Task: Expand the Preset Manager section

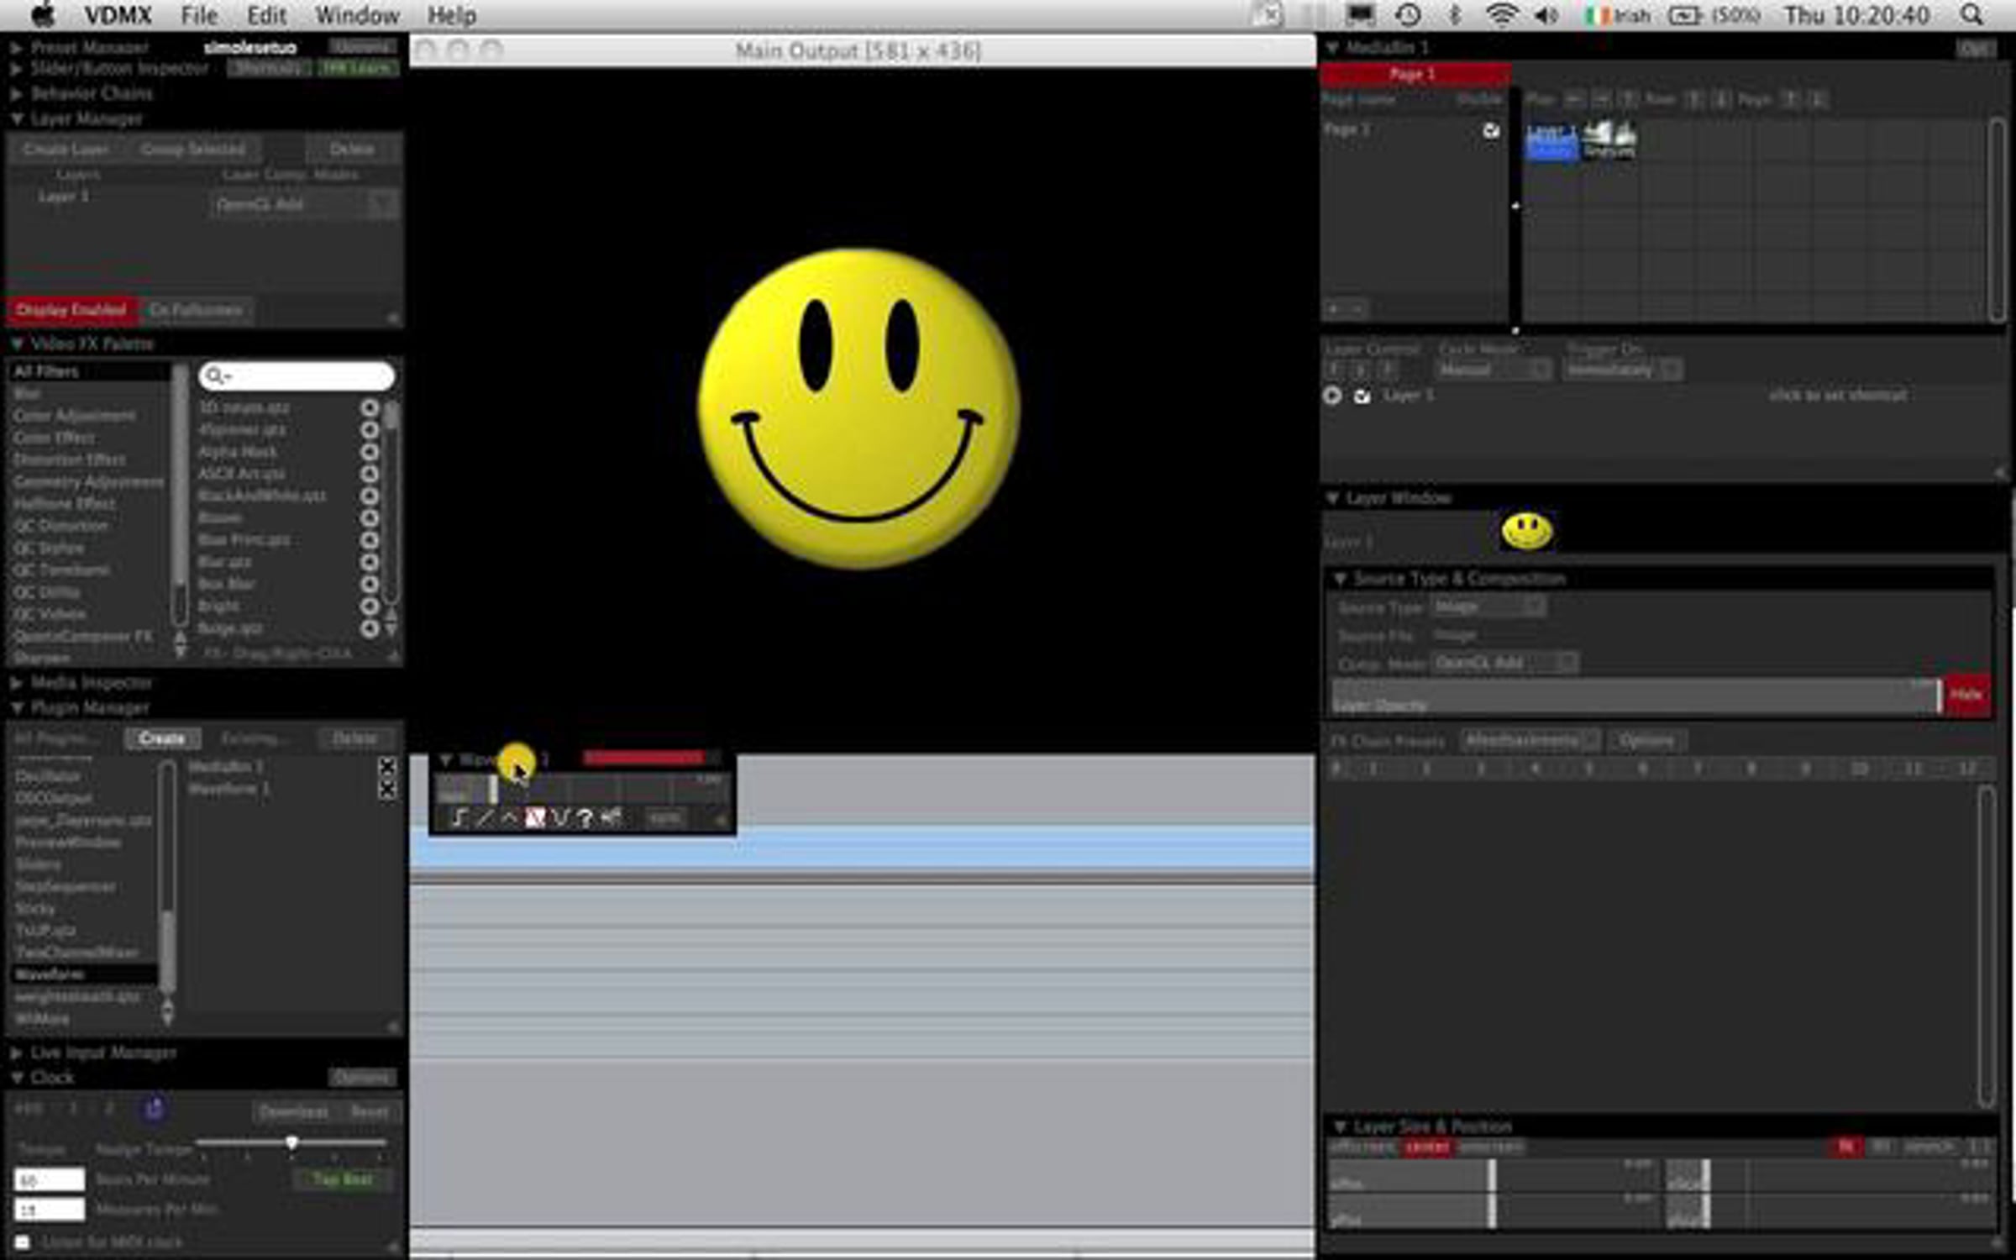Action: pyautogui.click(x=17, y=47)
